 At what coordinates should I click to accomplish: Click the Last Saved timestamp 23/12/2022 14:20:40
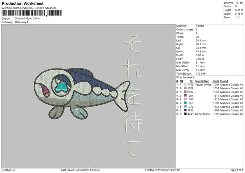coord(88,170)
